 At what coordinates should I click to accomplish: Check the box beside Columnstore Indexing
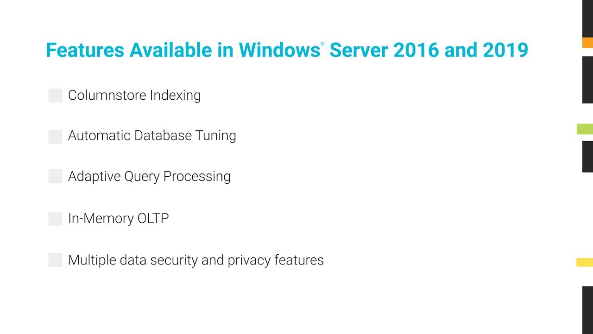coord(55,96)
